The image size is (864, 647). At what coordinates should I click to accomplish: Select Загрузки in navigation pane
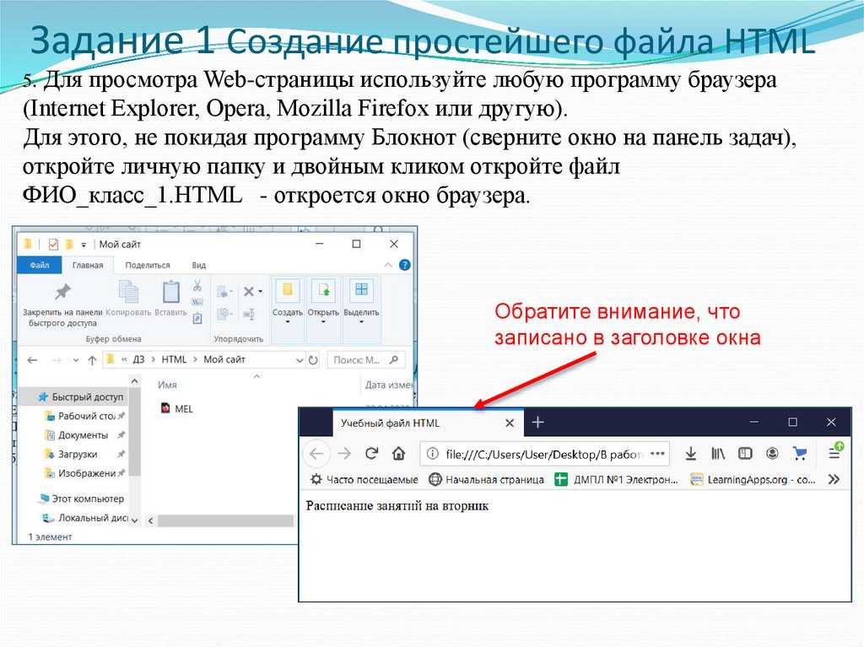click(72, 454)
